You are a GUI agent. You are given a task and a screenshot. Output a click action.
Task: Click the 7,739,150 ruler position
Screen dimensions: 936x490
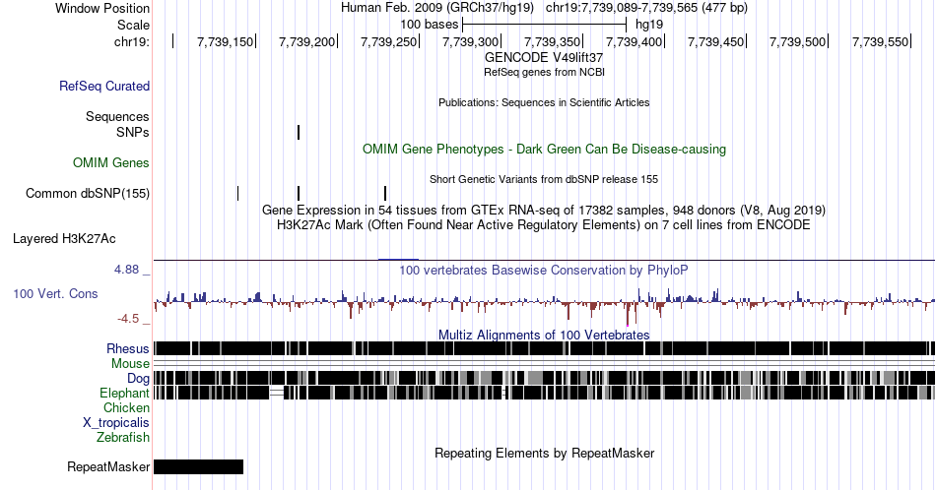click(x=225, y=41)
